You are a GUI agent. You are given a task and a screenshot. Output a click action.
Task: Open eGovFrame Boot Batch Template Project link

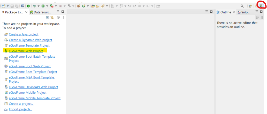pos(33,58)
